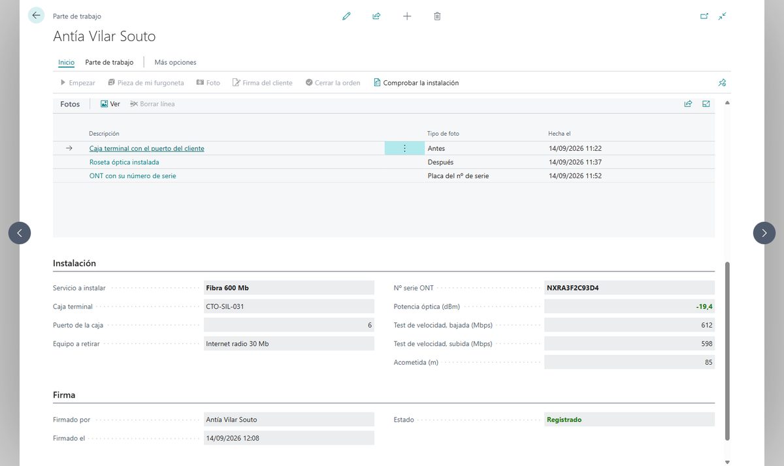The height and width of the screenshot is (466, 784).
Task: Click Comprobar la instalación action
Action: pyautogui.click(x=416, y=83)
